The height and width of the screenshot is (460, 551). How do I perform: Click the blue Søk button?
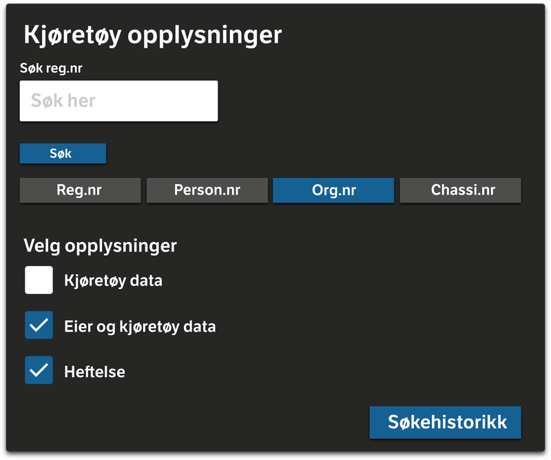click(x=63, y=154)
